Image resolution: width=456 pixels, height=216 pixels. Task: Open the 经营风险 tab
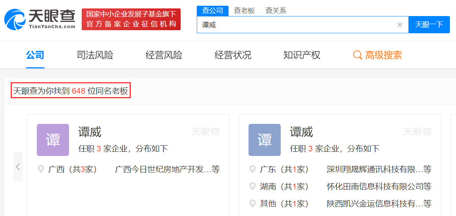pyautogui.click(x=164, y=55)
